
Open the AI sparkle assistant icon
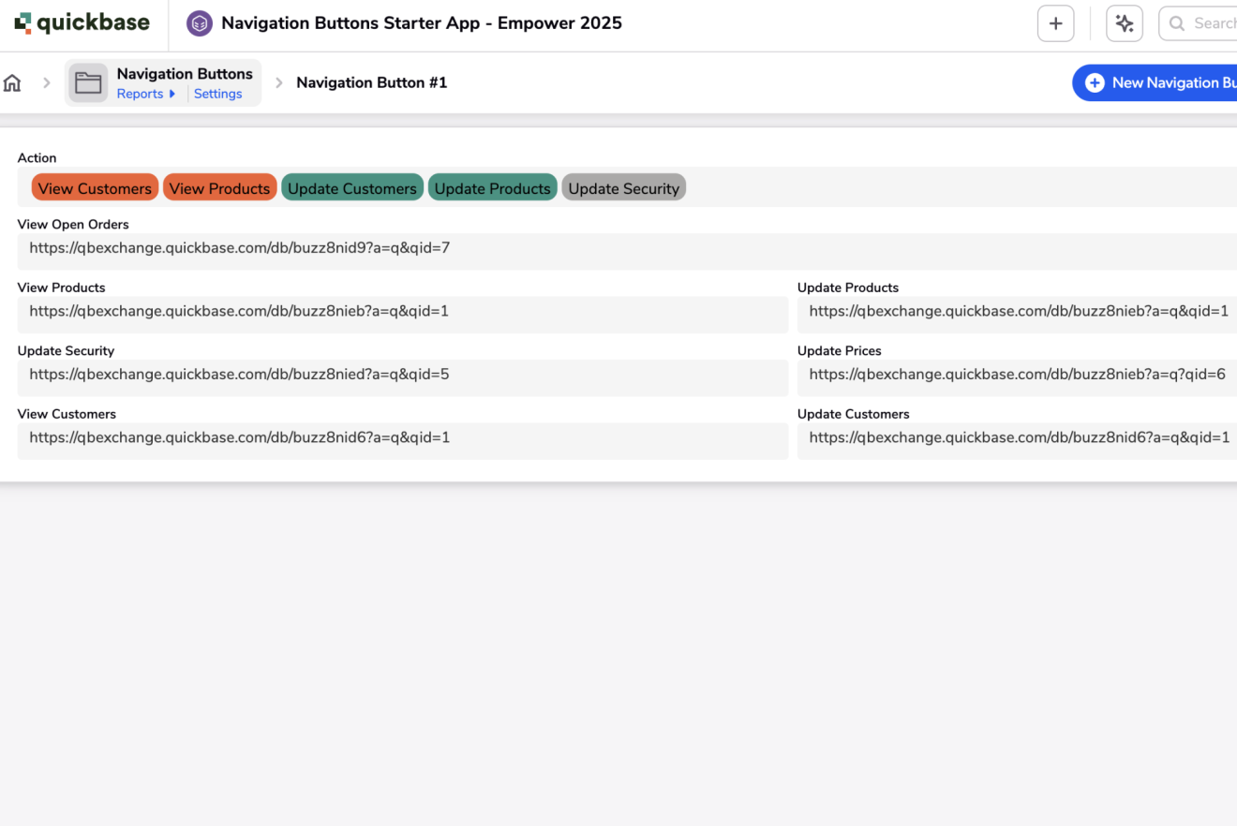(1124, 23)
